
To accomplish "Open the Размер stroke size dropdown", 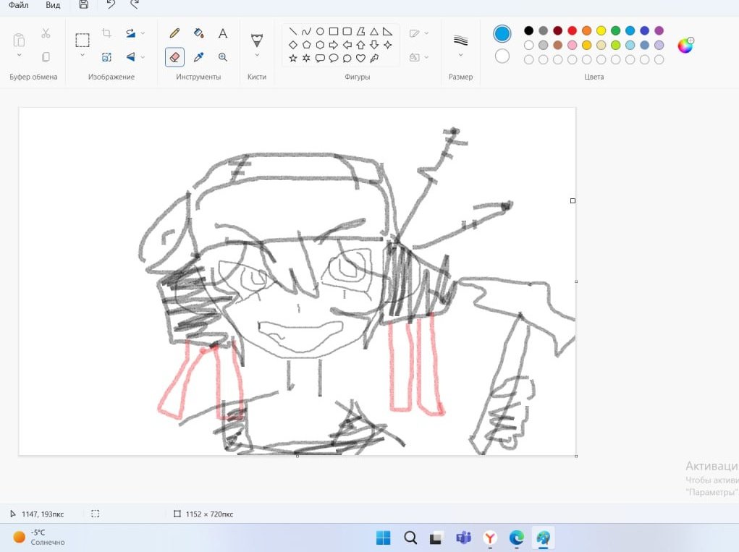I will click(461, 54).
